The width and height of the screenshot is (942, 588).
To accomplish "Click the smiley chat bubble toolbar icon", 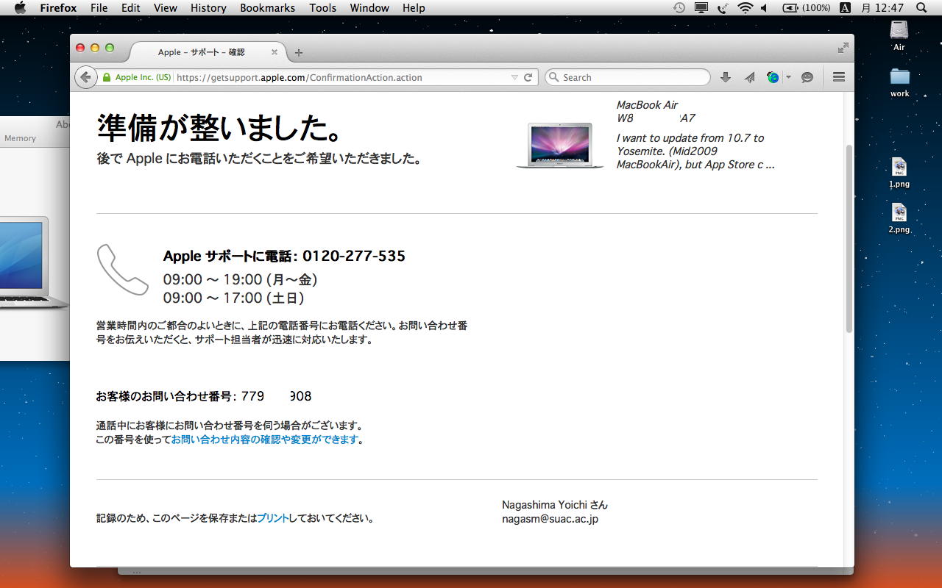I will pos(807,77).
